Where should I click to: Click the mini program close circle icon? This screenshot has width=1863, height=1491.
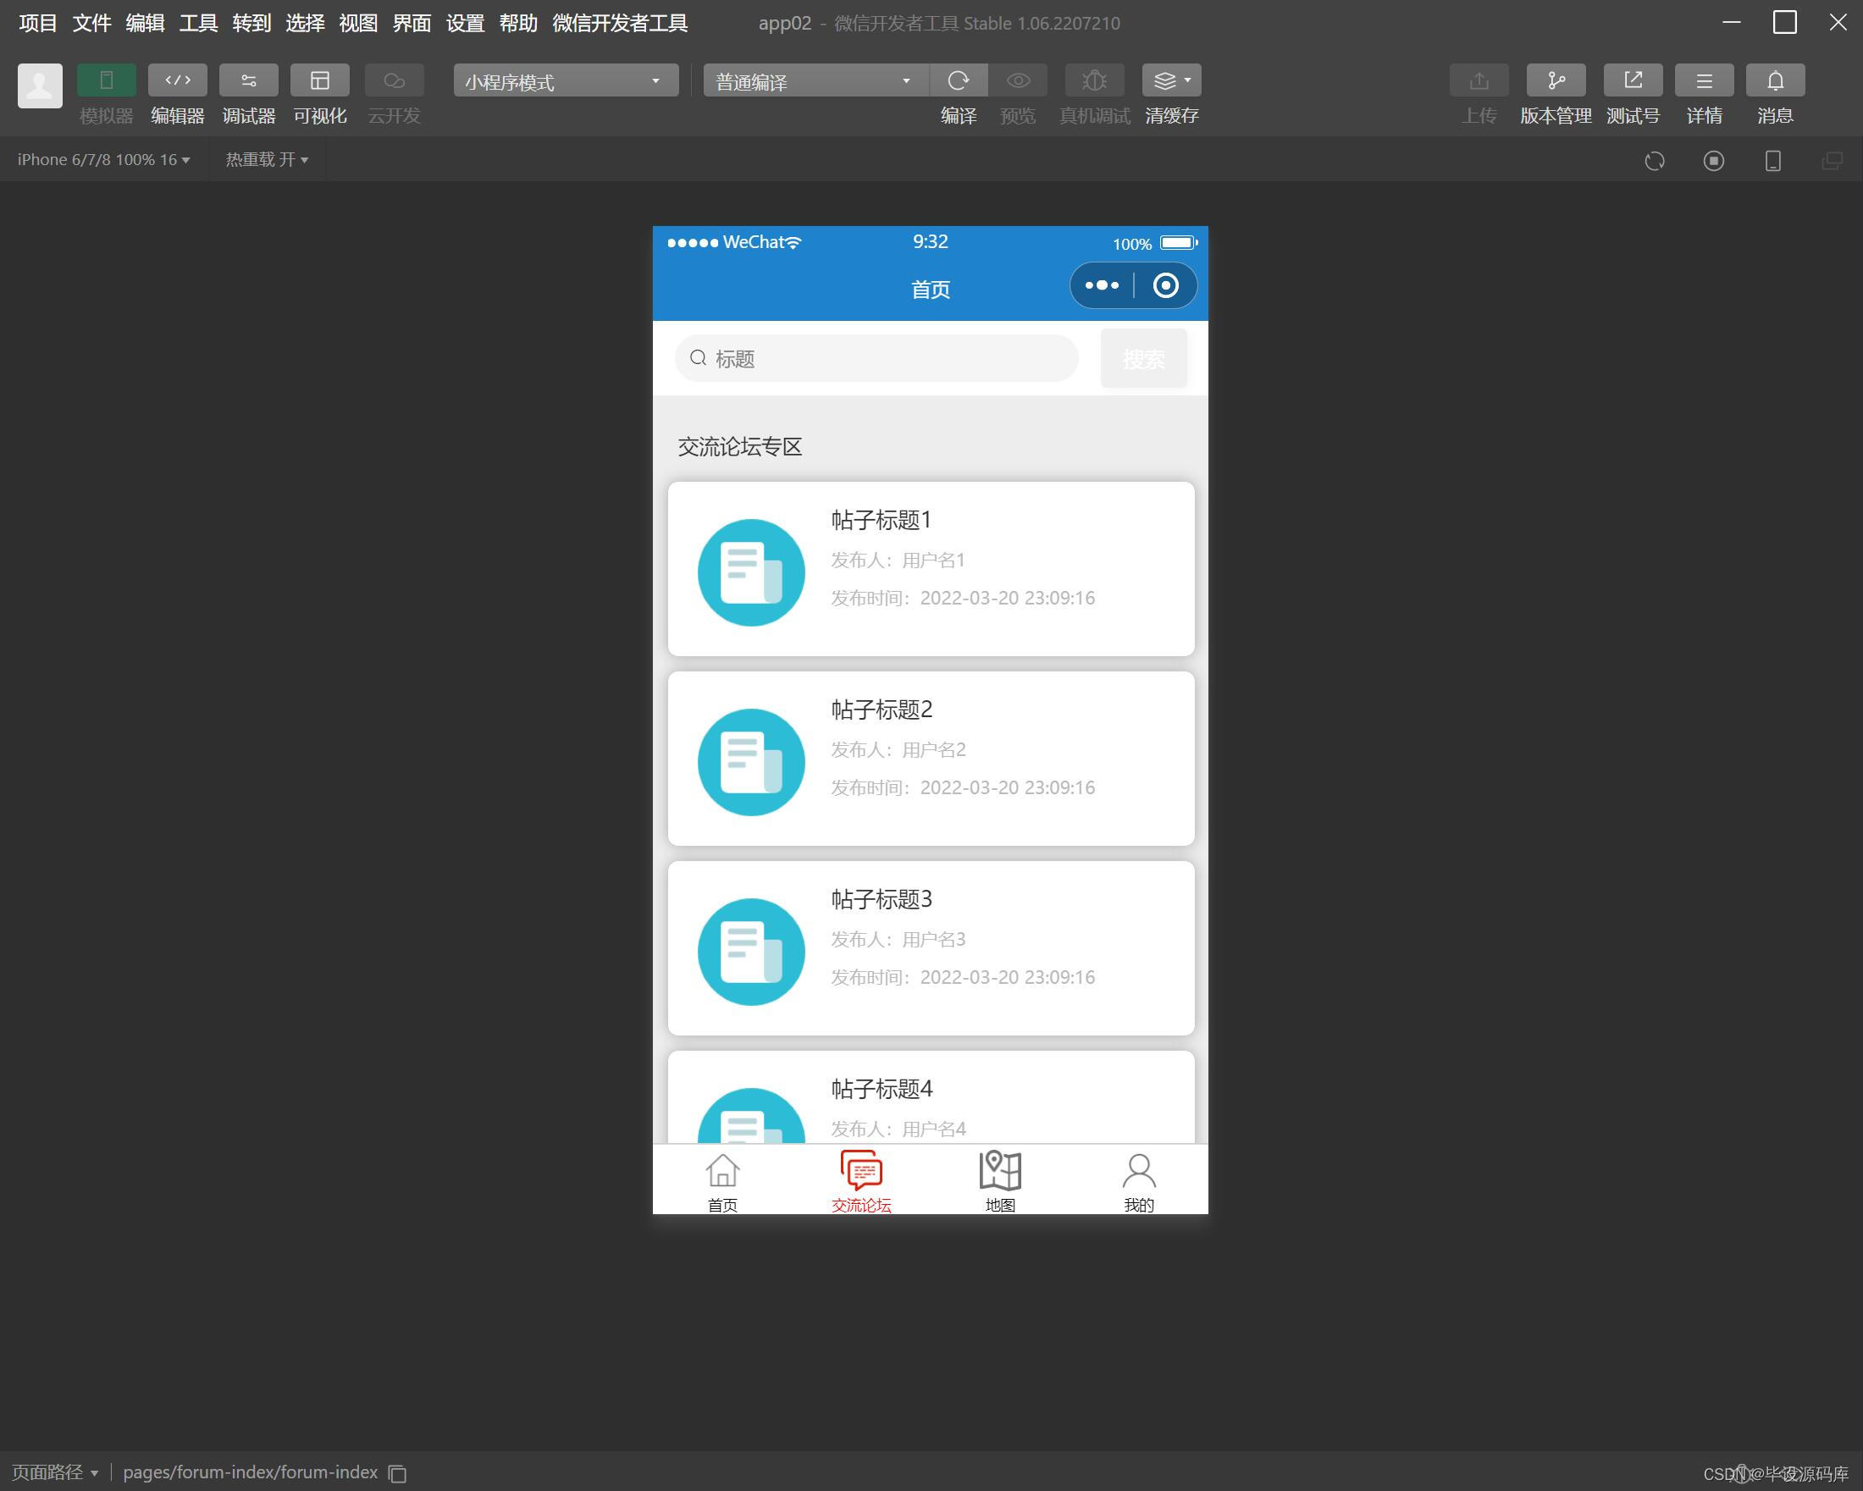point(1166,285)
